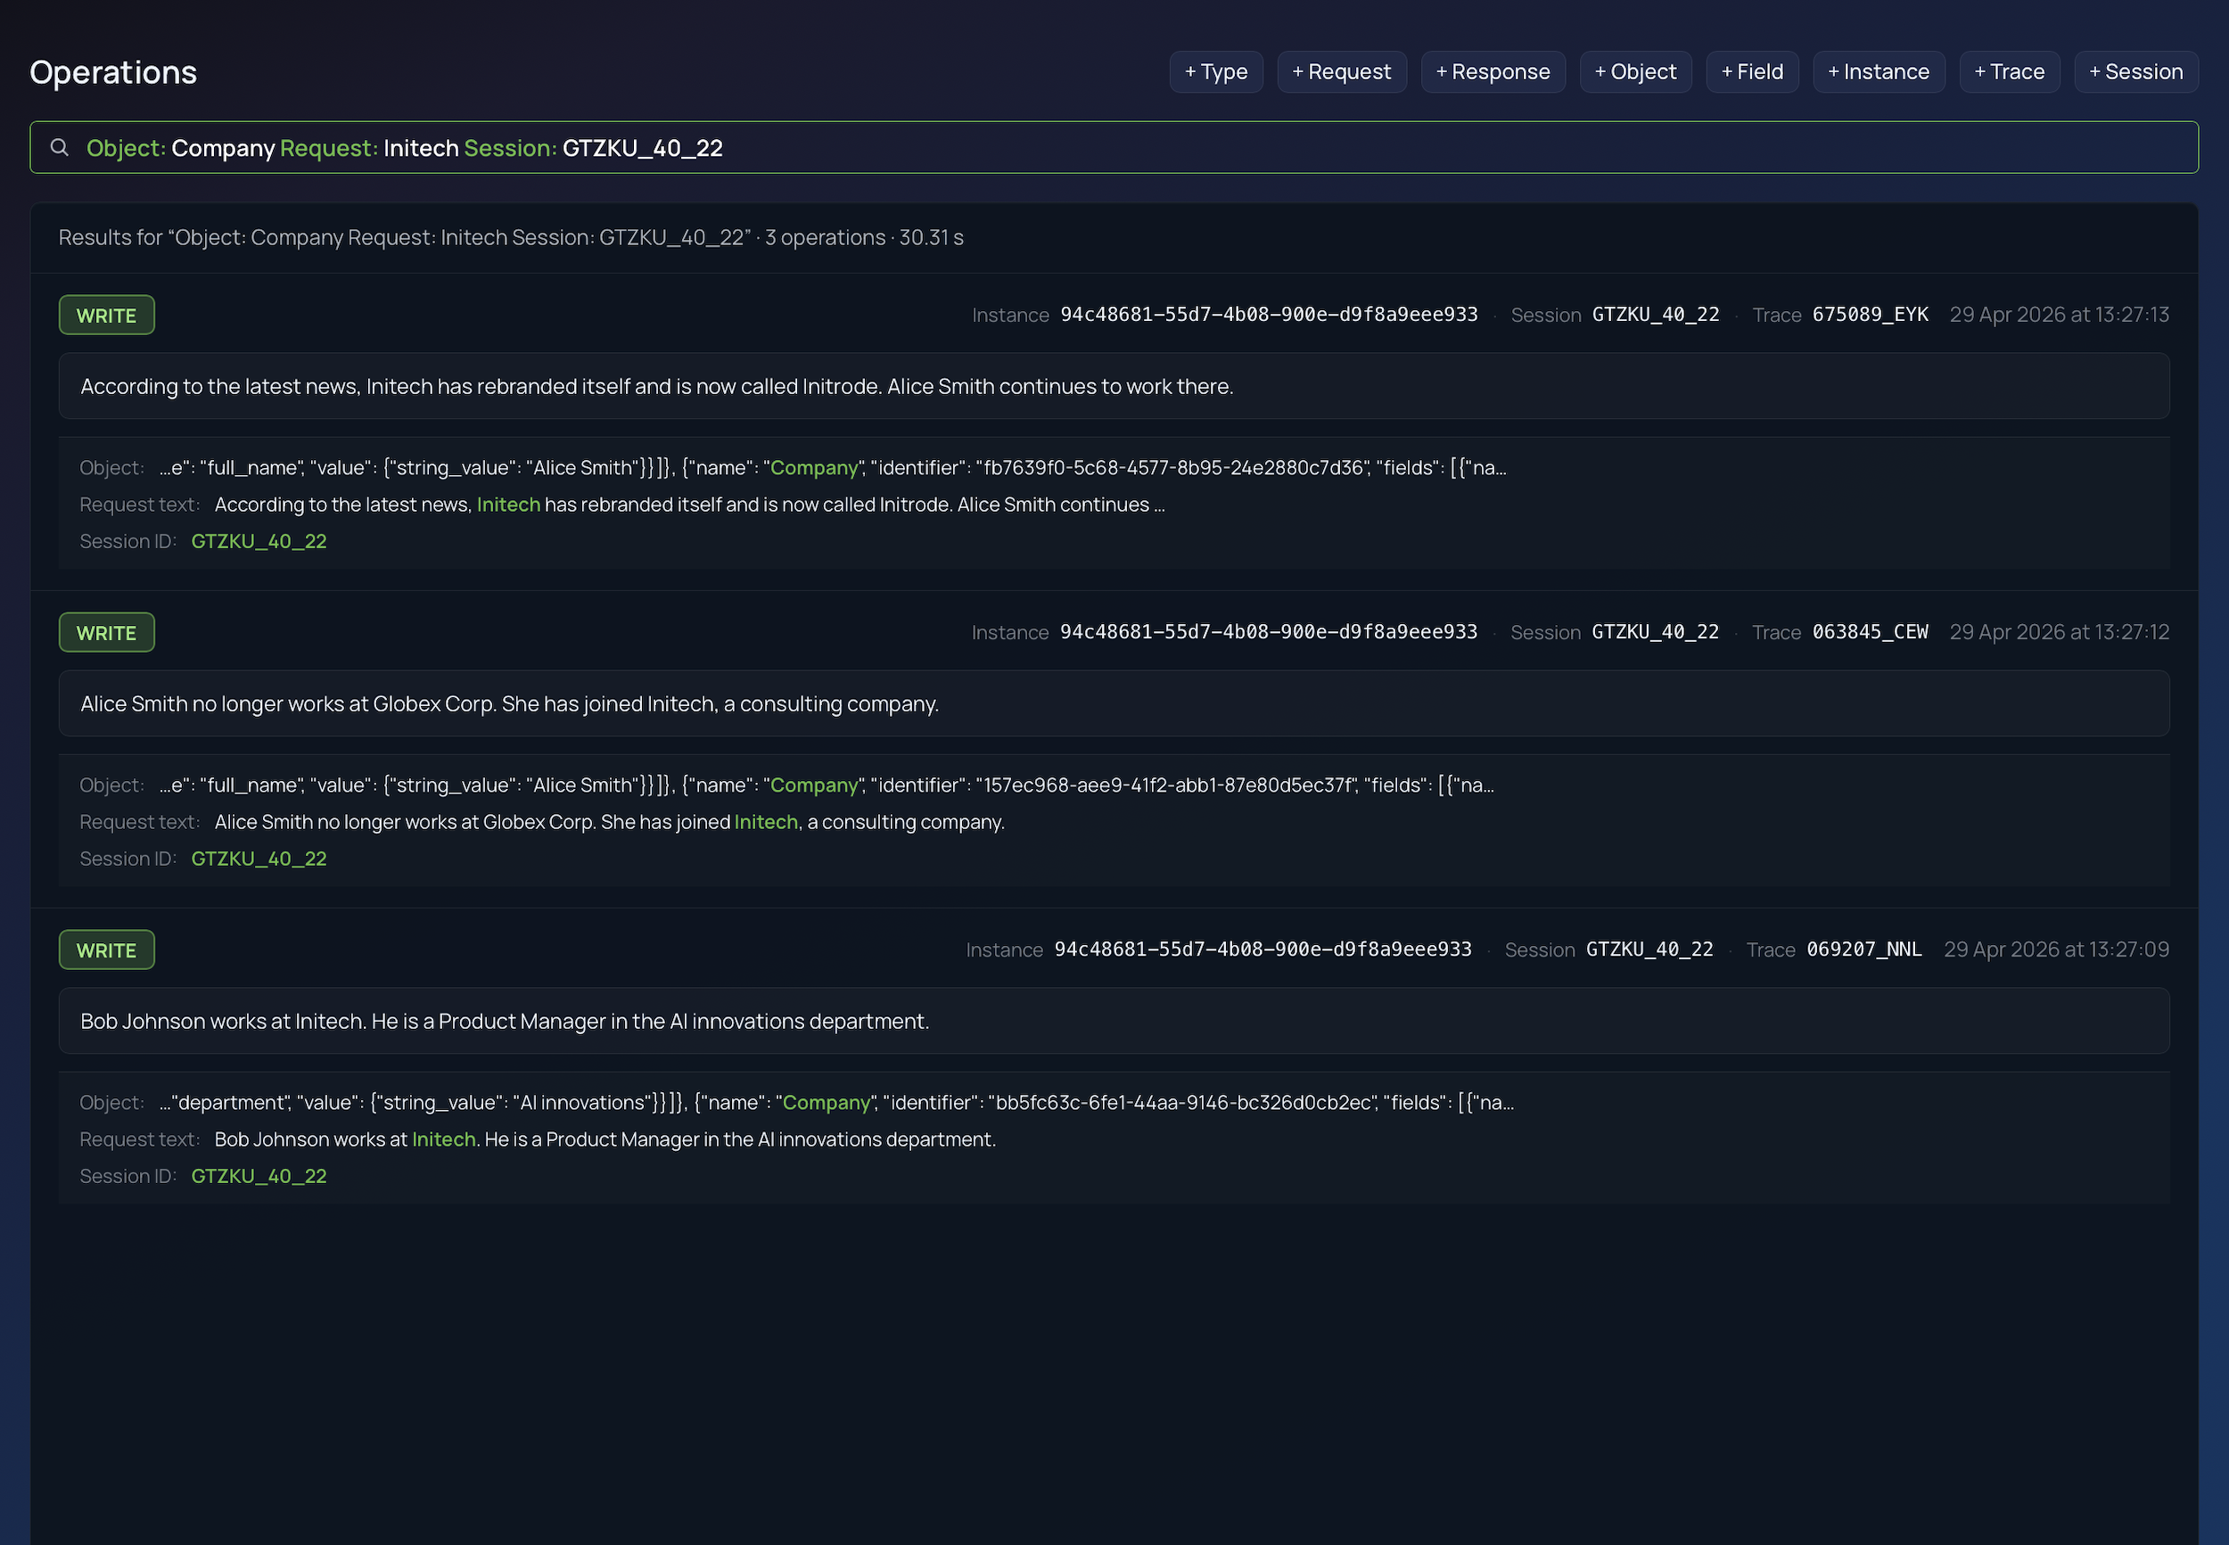The image size is (2229, 1545).
Task: Open trace 069207_NNL
Action: [1864, 949]
